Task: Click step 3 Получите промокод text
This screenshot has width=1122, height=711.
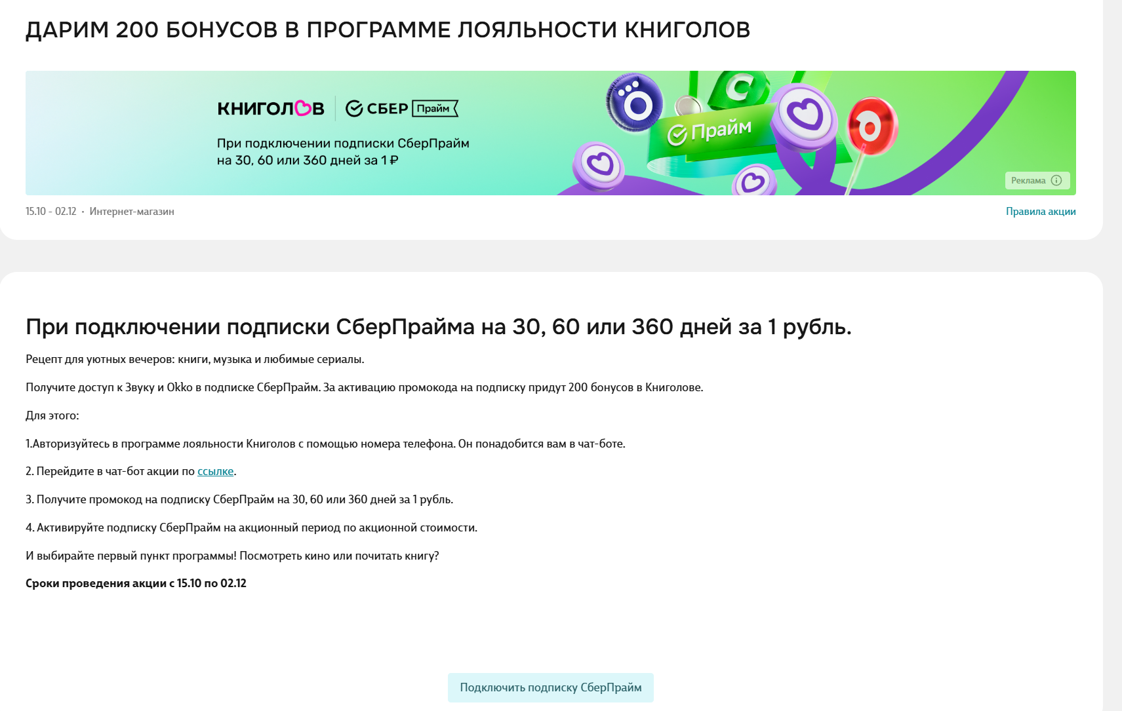Action: [x=239, y=499]
